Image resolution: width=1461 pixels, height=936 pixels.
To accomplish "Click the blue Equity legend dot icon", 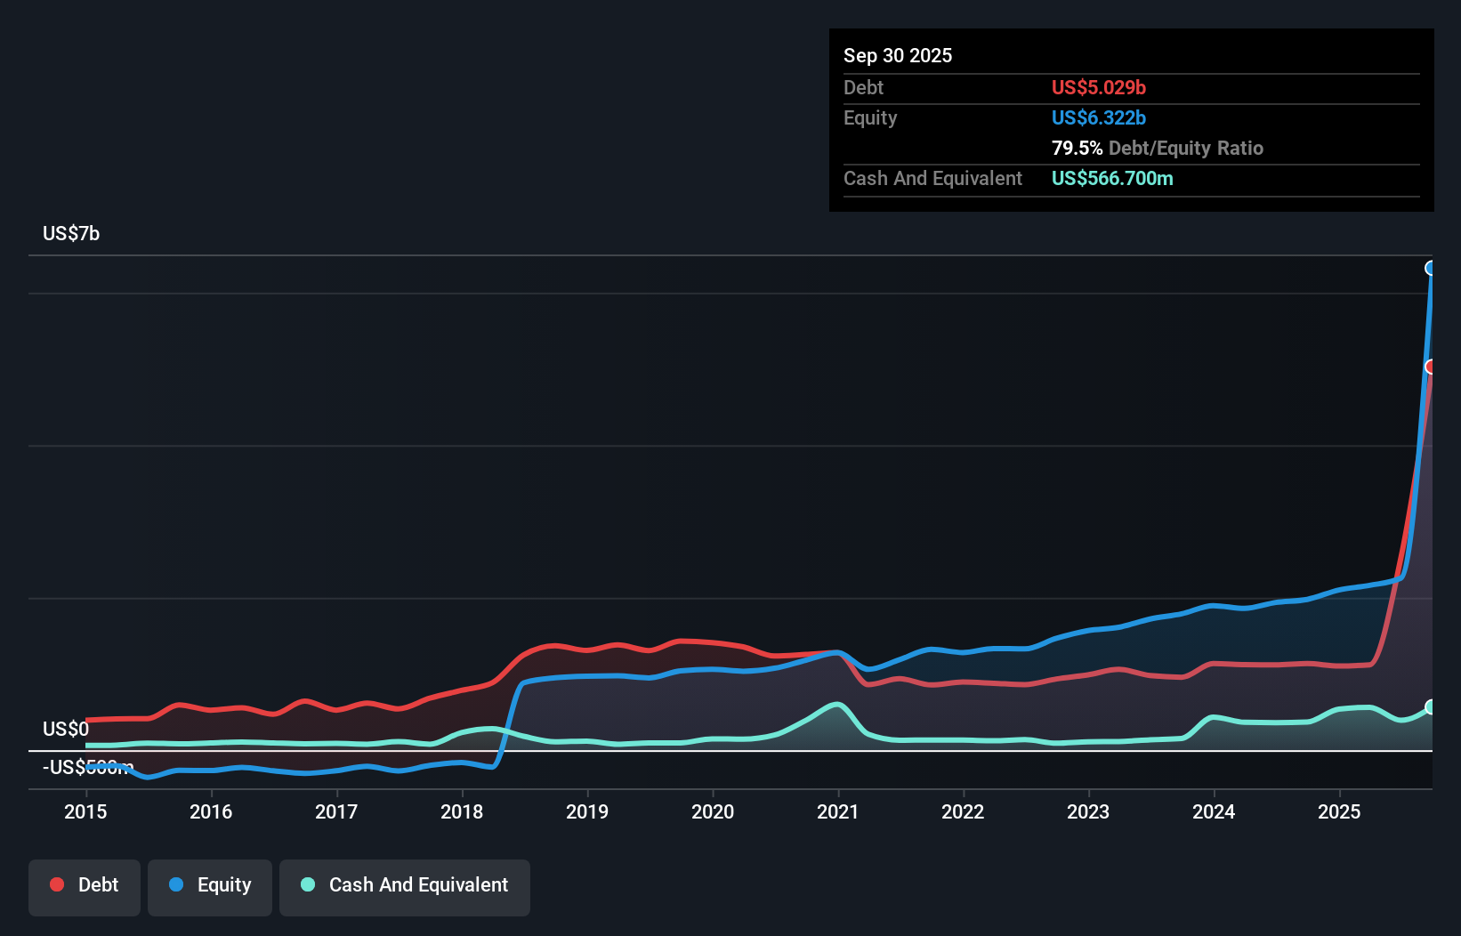I will (x=177, y=885).
